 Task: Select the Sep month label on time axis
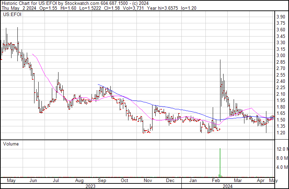102,181
